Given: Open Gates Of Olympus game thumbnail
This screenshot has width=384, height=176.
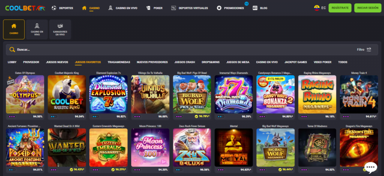Looking at the screenshot, I should pyautogui.click(x=25, y=94).
